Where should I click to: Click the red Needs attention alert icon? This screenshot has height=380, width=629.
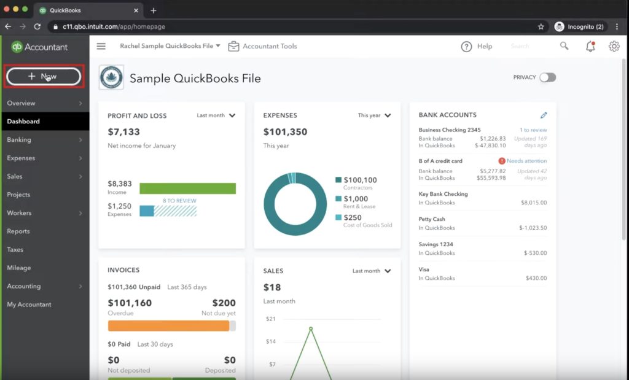pos(501,161)
